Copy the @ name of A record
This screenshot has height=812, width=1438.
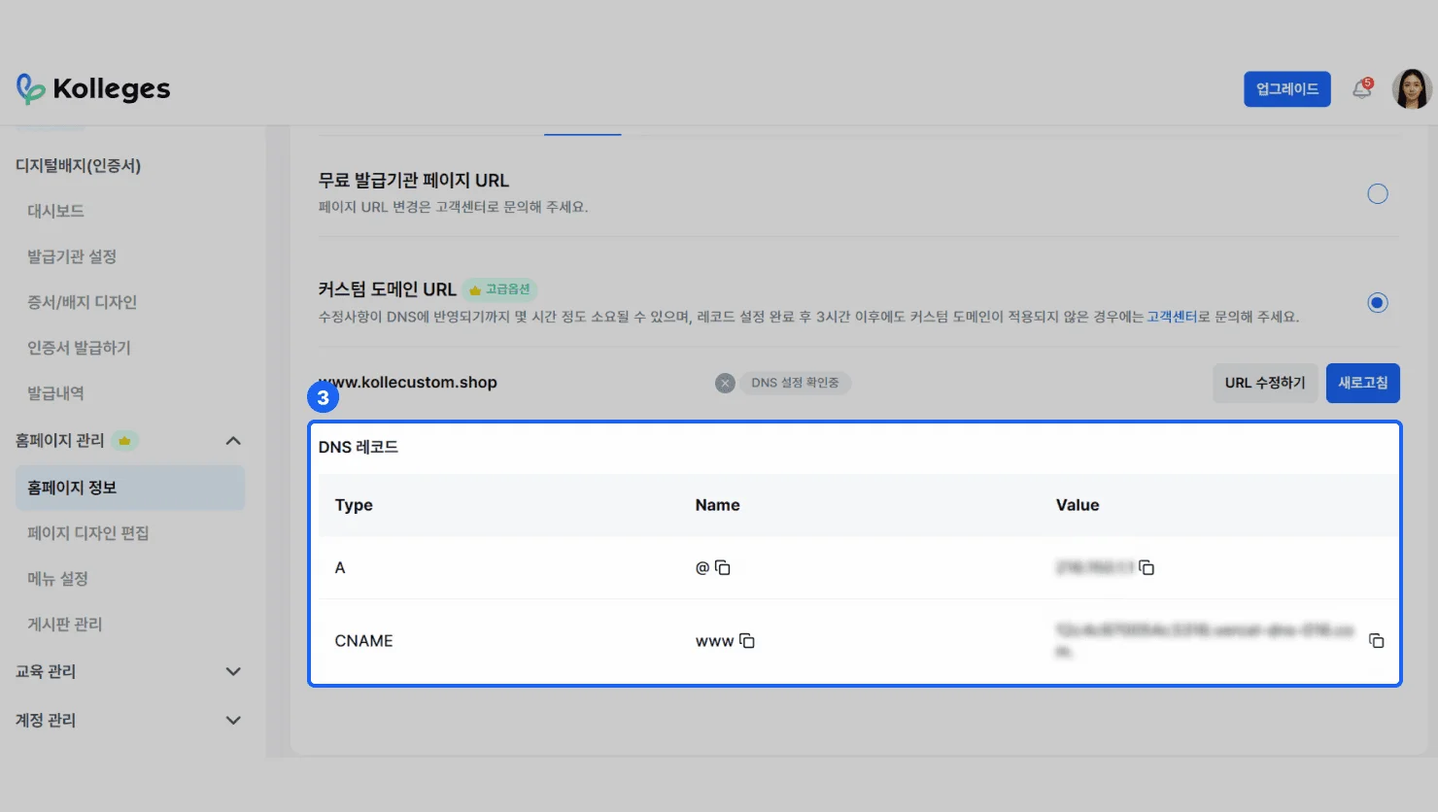pyautogui.click(x=723, y=568)
